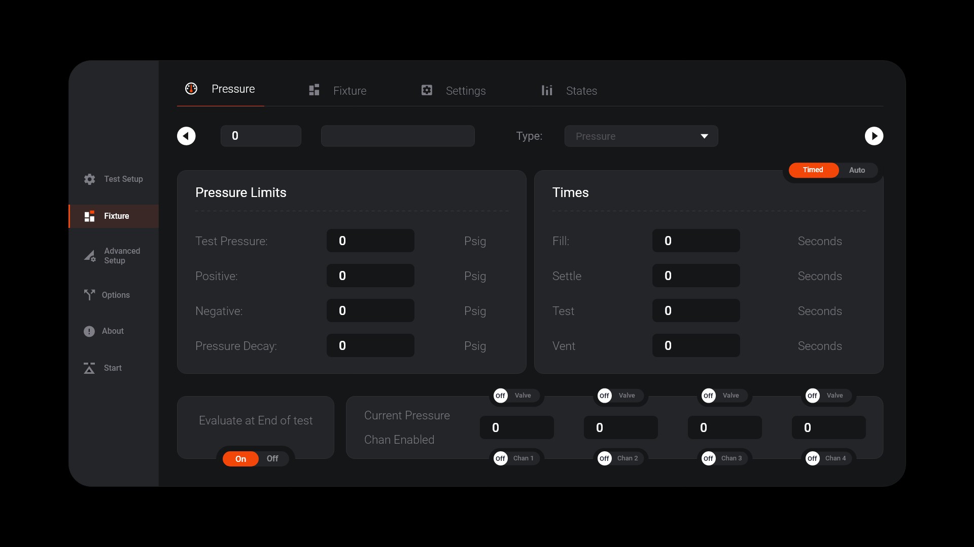Click the About exclamation icon
This screenshot has height=547, width=974.
89,331
